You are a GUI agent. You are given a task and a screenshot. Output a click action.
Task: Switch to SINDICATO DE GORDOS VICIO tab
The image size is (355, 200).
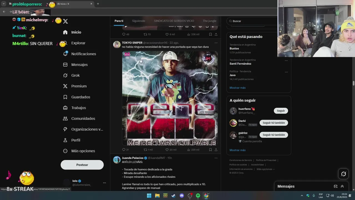[x=174, y=21]
